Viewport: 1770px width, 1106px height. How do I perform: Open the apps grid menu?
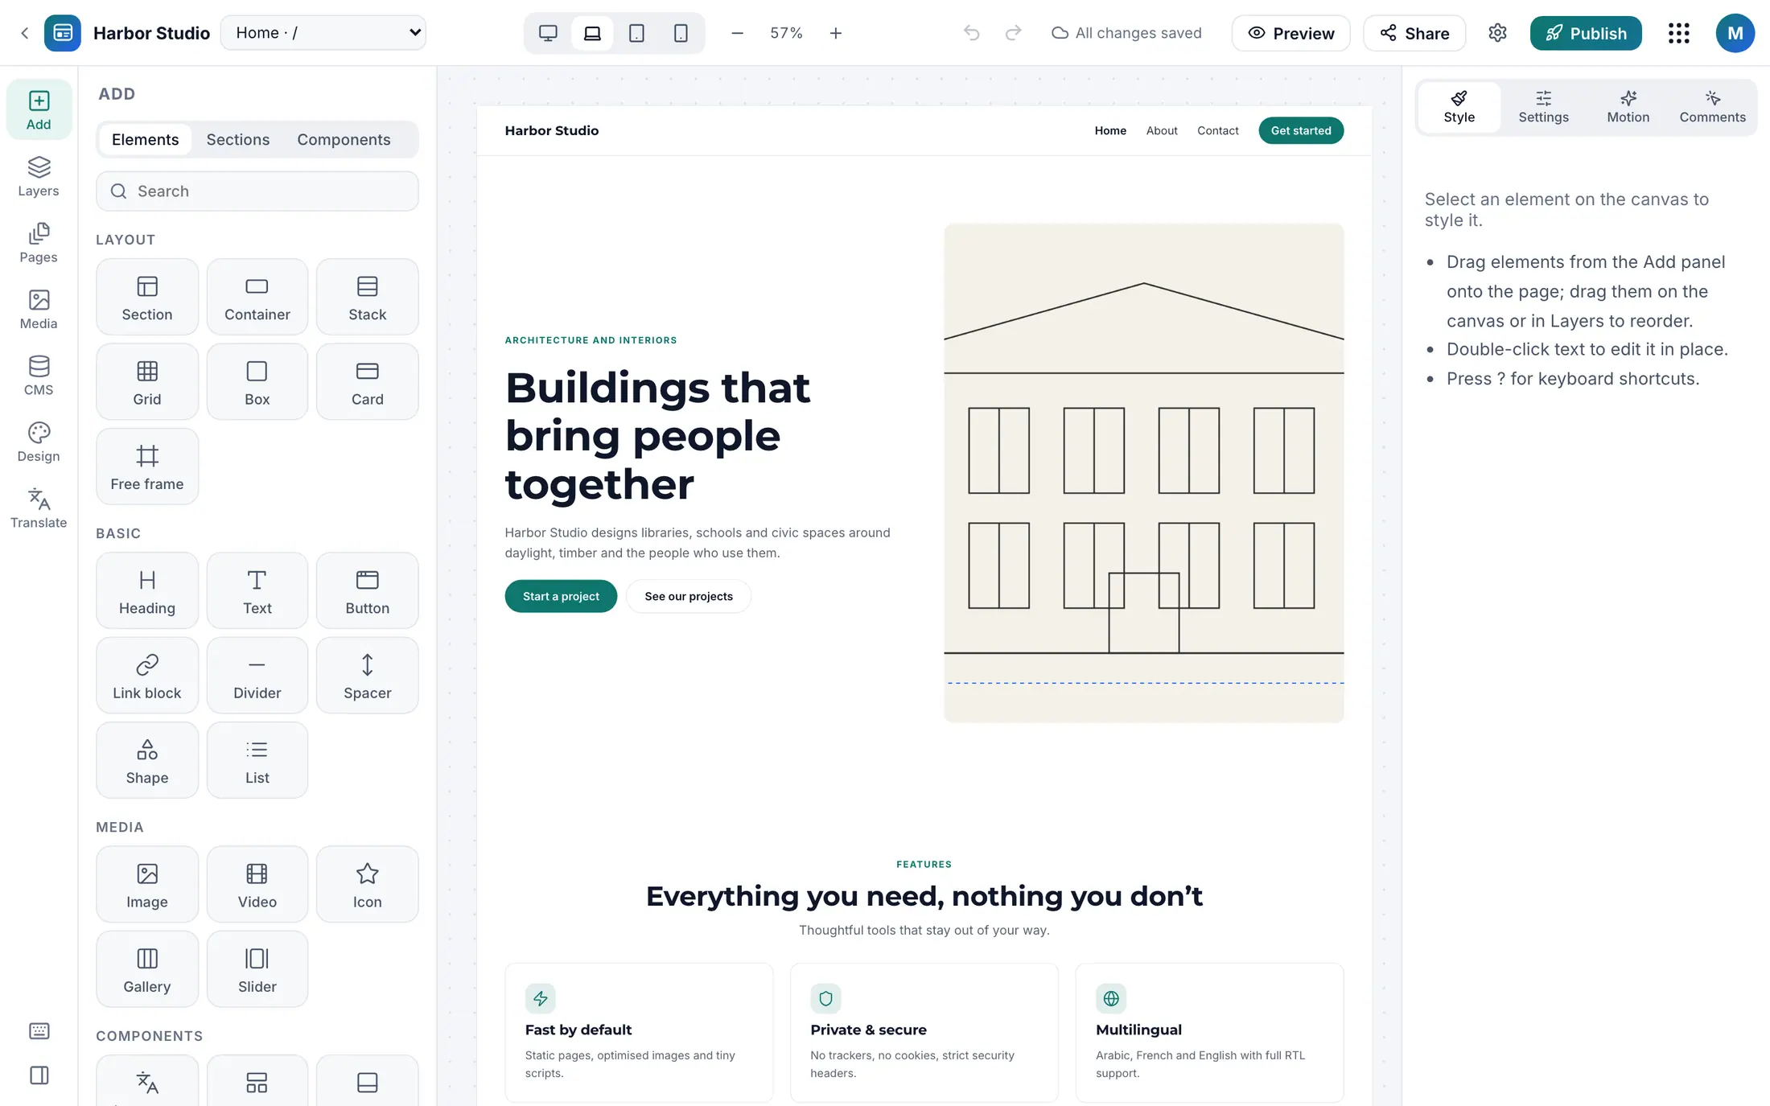(x=1679, y=33)
